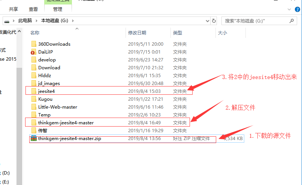Expand the chevron after 此电脑 in the path
This screenshot has height=185, width=302.
pos(36,21)
